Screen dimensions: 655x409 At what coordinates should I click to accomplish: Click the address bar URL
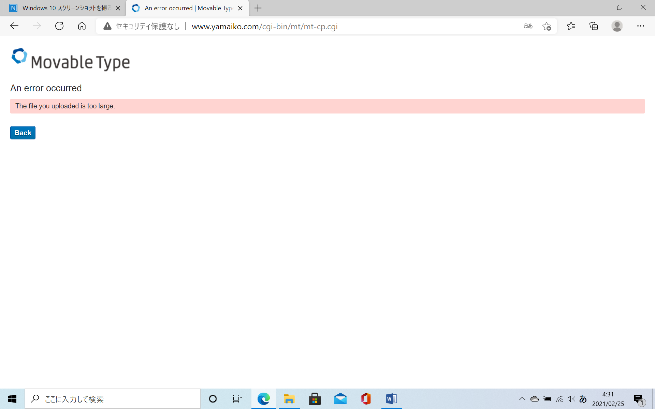coord(265,27)
